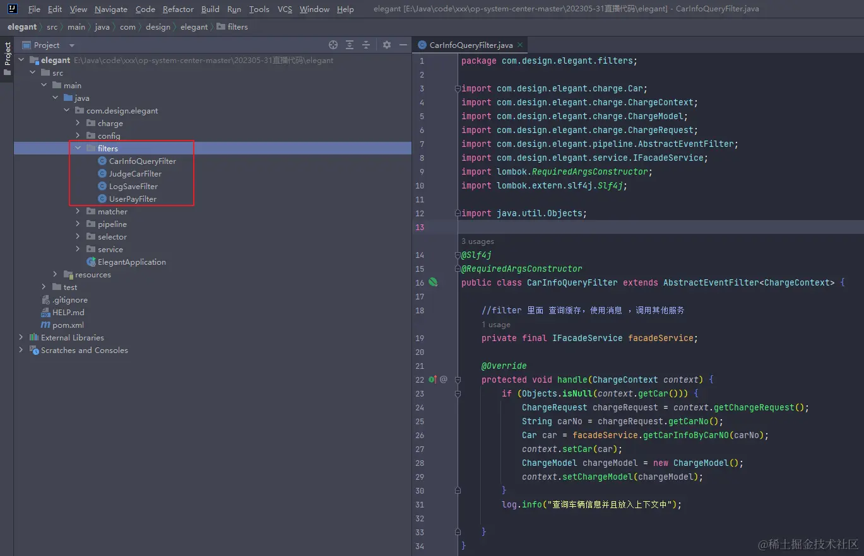Click the '1 usage' hint above facadeService

pos(496,325)
